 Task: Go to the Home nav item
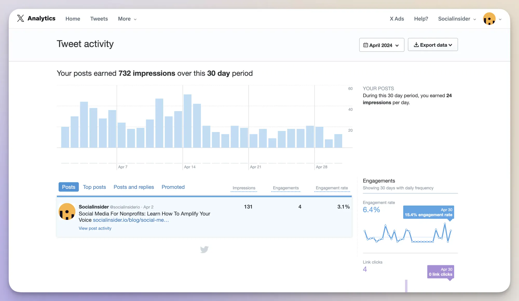pos(73,19)
